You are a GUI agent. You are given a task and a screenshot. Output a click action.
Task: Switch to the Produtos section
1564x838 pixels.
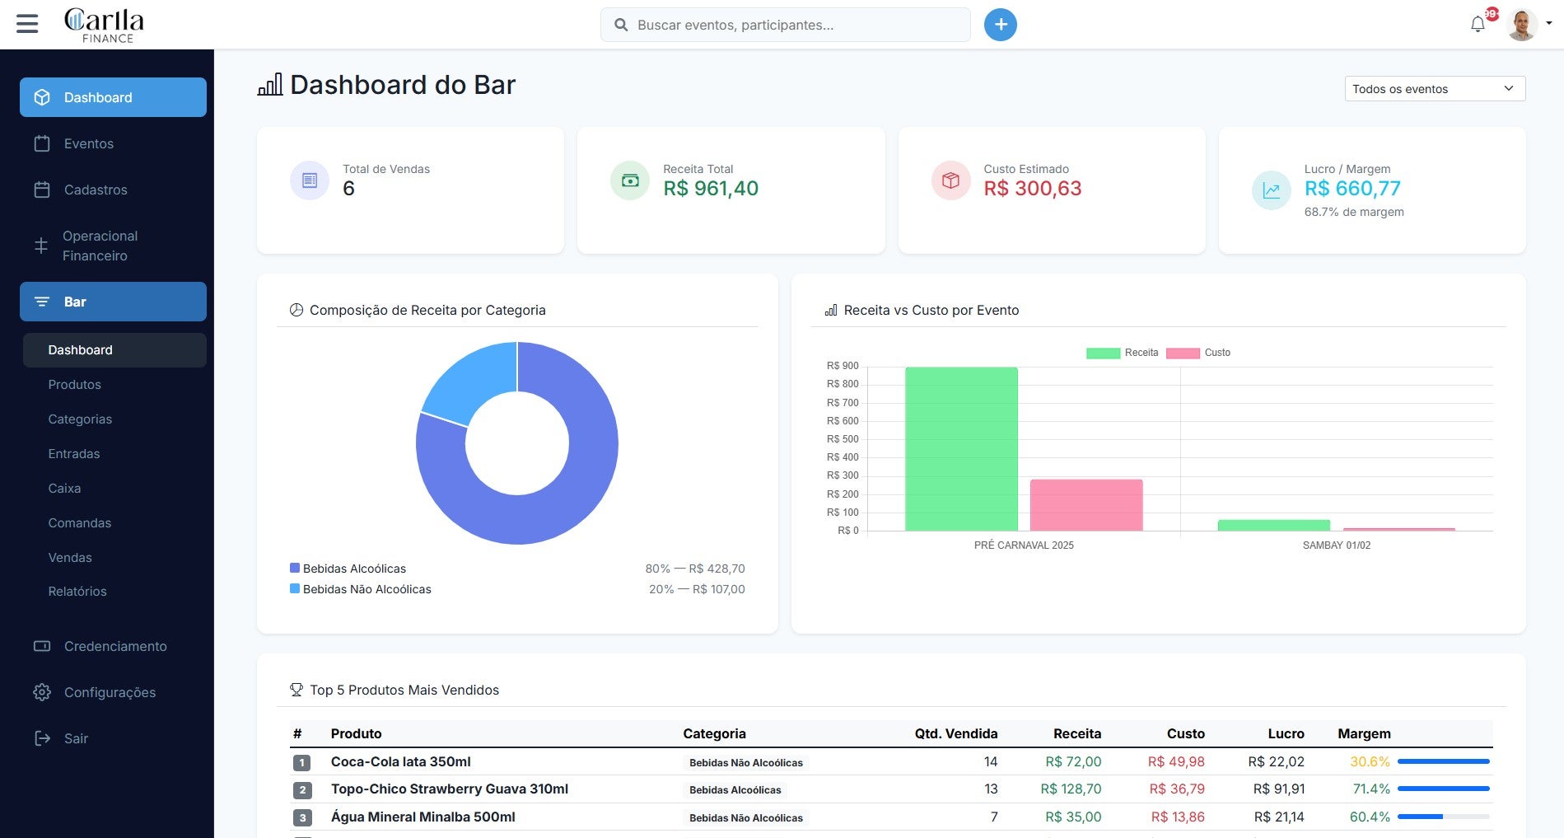[x=74, y=384]
